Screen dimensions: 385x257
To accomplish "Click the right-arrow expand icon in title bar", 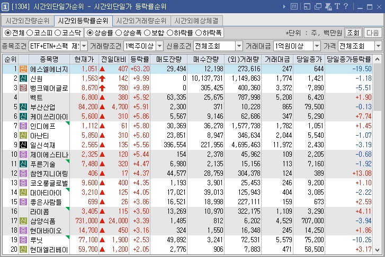I will pos(284,7).
